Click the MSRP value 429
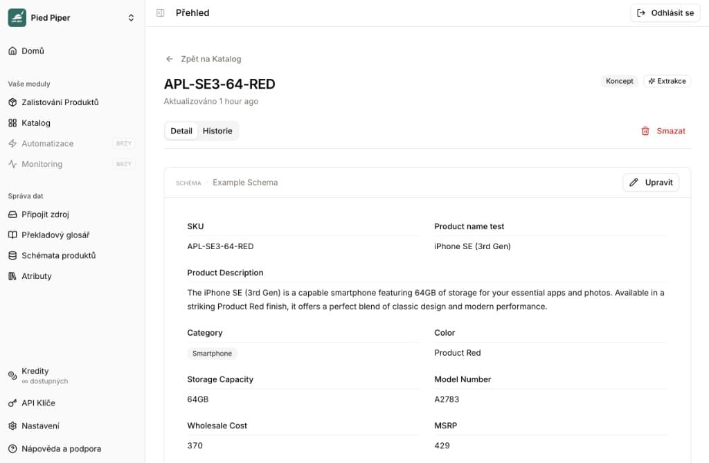 click(x=442, y=446)
